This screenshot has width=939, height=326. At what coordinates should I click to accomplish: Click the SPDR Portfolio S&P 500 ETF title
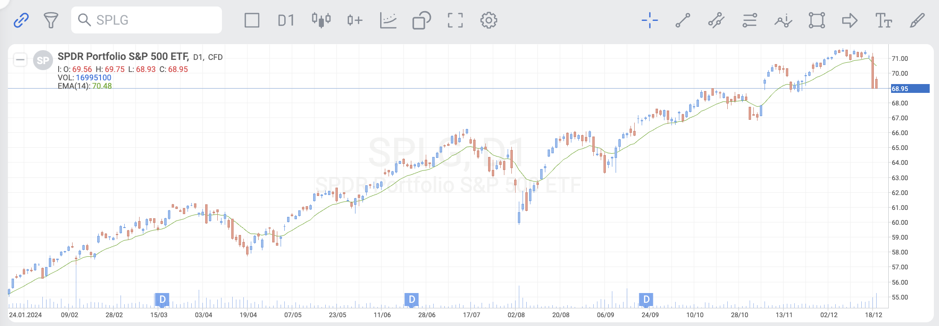[123, 57]
